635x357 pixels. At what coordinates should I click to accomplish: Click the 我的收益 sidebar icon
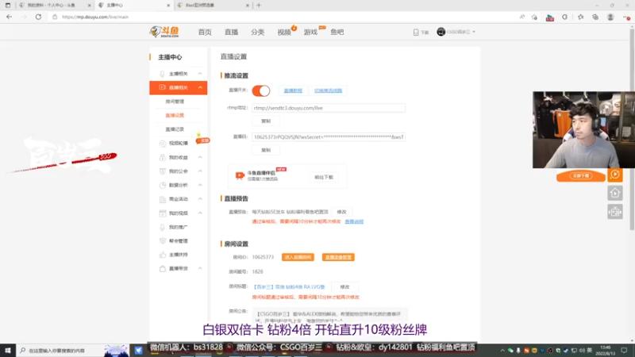tap(163, 157)
